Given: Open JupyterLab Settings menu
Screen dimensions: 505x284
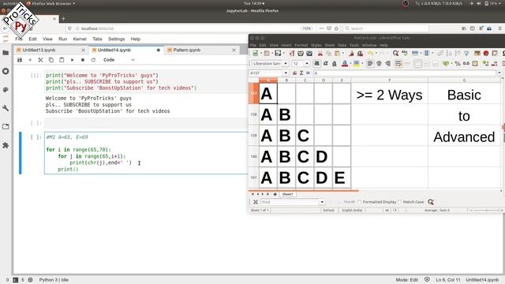Looking at the screenshot, I should 116,39.
